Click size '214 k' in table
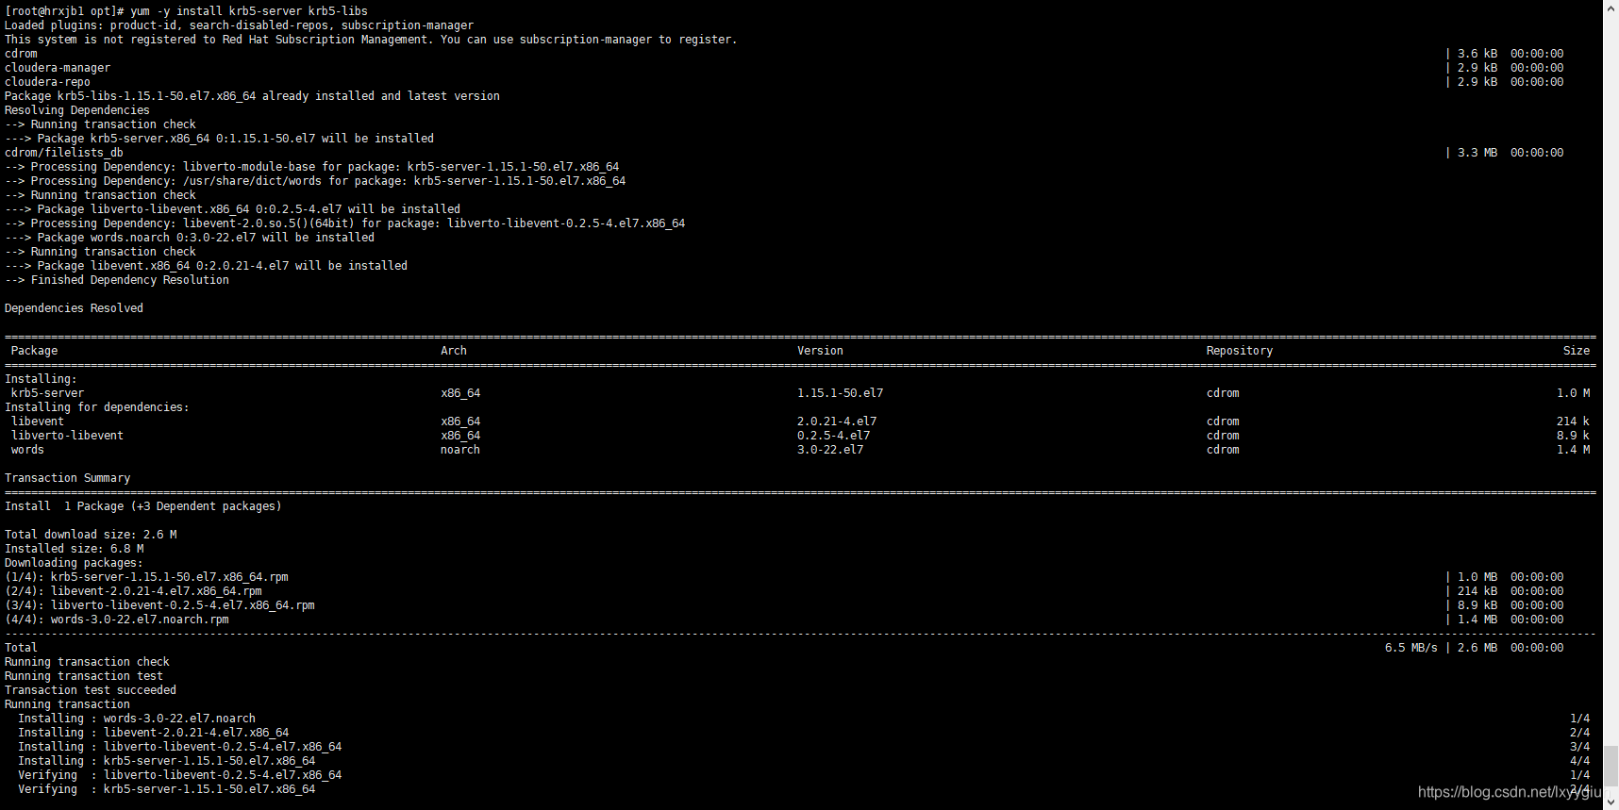The height and width of the screenshot is (810, 1619). click(1574, 422)
